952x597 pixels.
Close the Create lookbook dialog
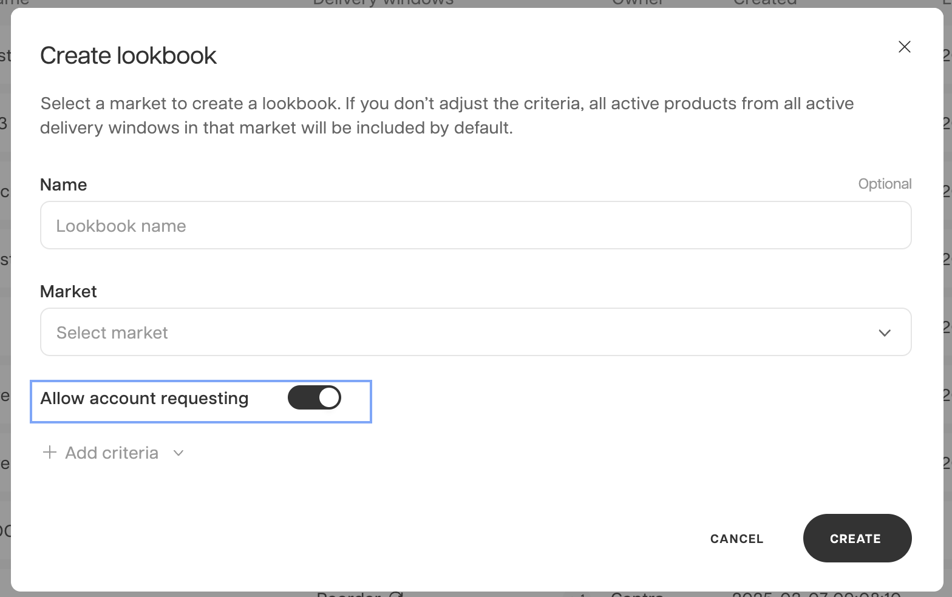pos(904,47)
